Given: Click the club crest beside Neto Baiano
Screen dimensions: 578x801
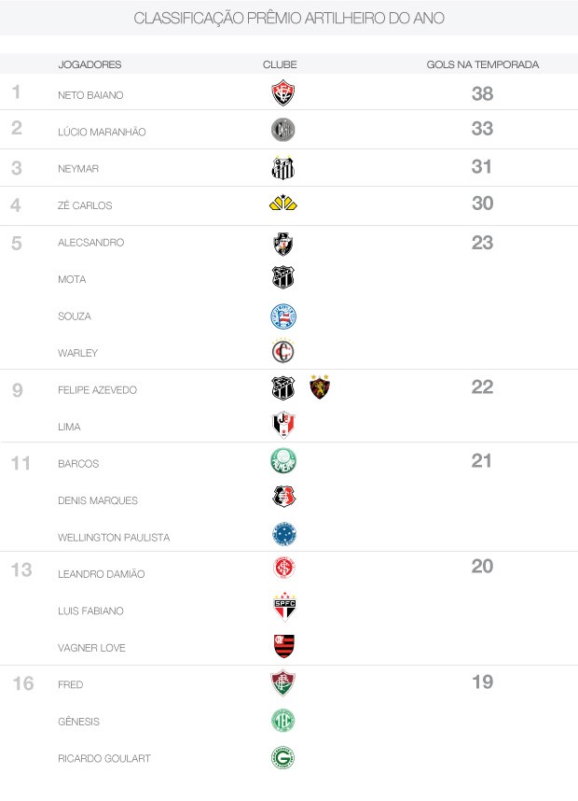Looking at the screenshot, I should click(x=282, y=93).
